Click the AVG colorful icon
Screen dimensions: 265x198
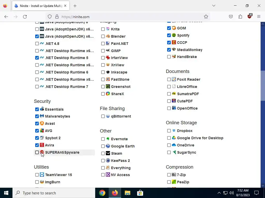[42, 131]
